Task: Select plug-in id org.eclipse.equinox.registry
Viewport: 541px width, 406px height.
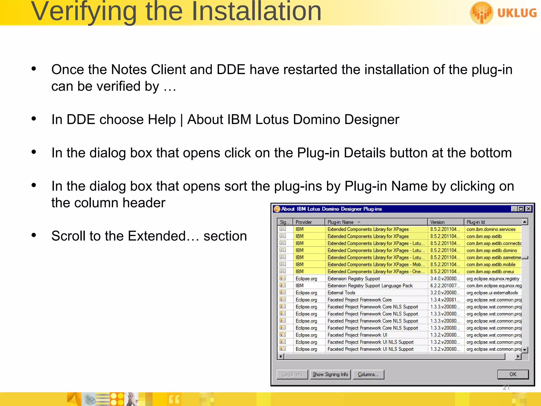Action: click(x=493, y=279)
